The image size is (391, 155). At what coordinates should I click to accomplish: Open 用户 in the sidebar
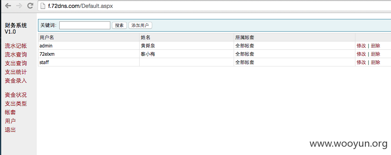tap(10, 121)
